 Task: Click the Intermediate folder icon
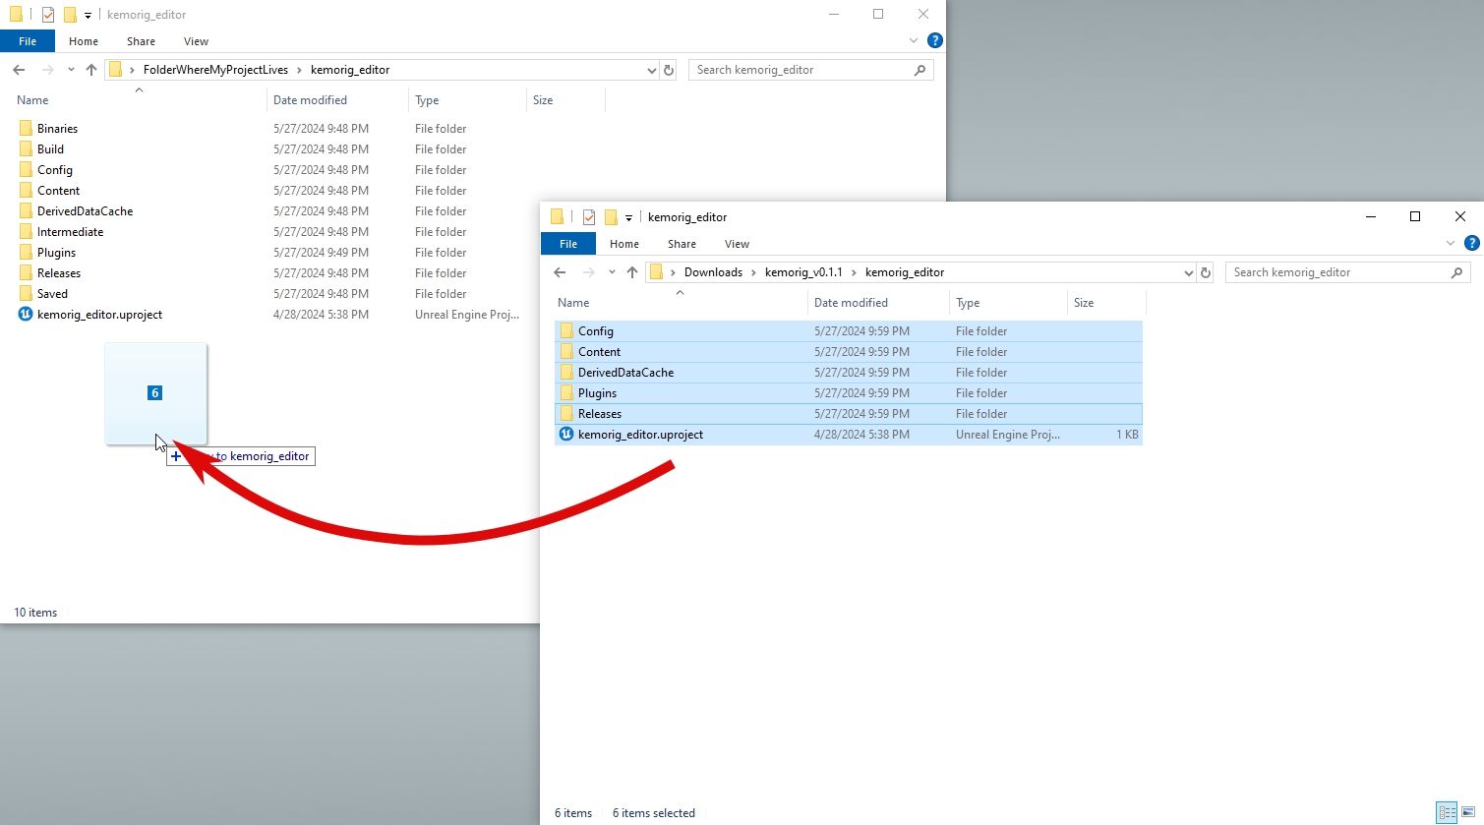pos(26,232)
